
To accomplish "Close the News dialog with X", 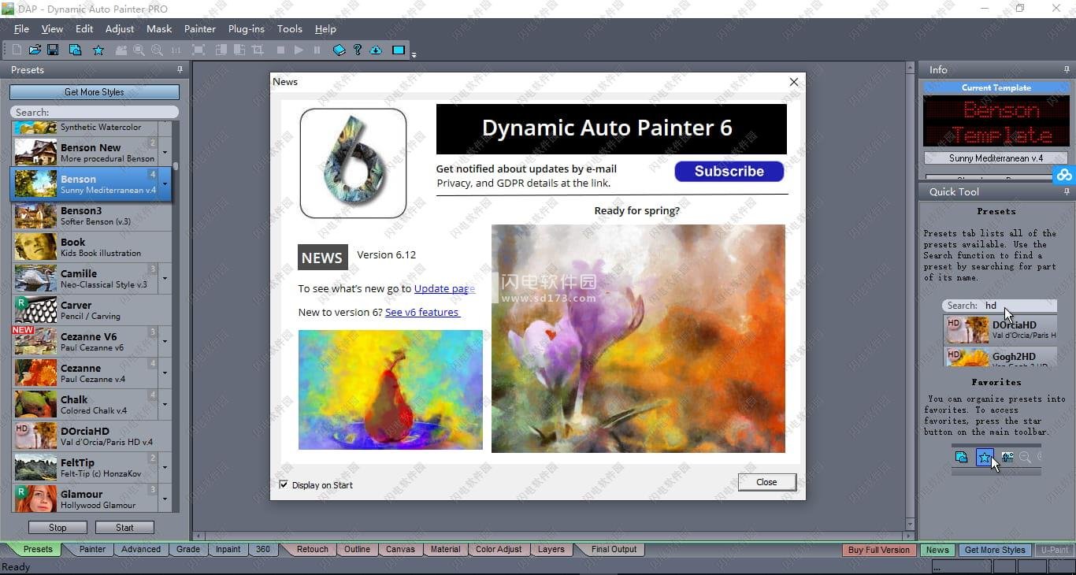I will tap(794, 82).
